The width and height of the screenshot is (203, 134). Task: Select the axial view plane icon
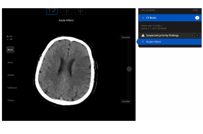[x=52, y=11]
